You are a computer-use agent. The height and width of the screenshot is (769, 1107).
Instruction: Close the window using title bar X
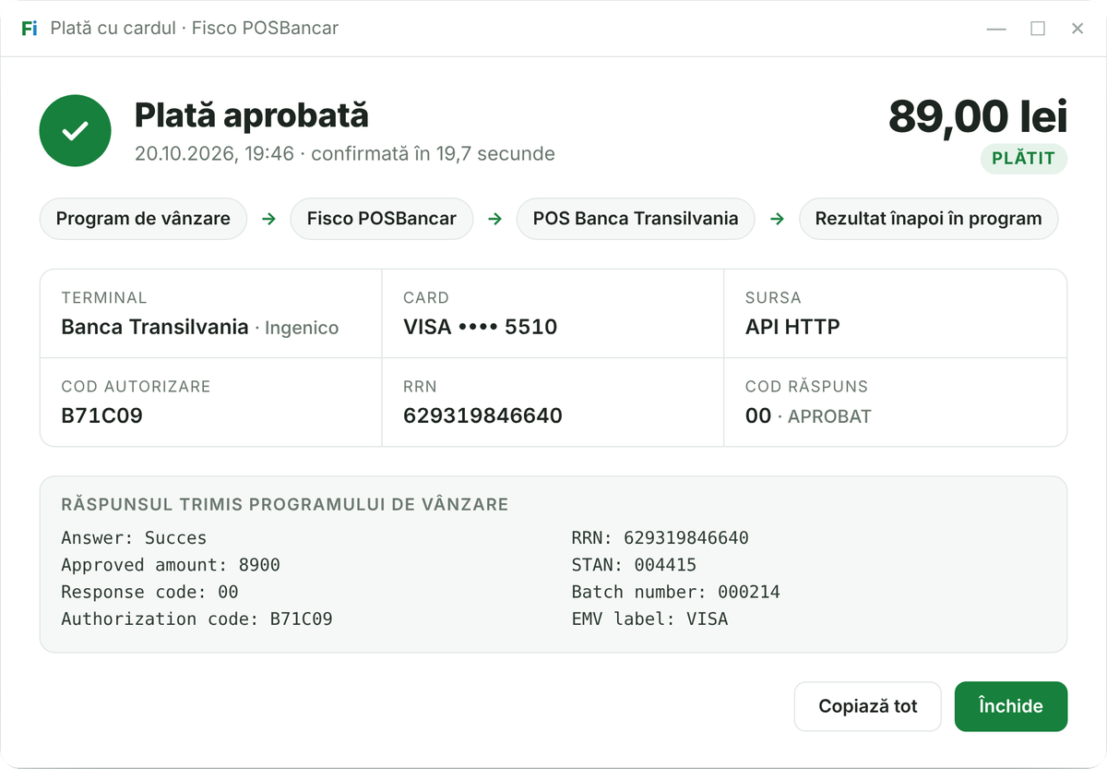(x=1077, y=29)
